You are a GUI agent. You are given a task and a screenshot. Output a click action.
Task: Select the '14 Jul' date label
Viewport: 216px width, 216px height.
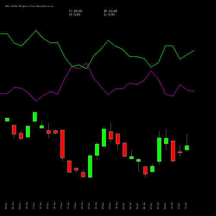click(x=186, y=206)
